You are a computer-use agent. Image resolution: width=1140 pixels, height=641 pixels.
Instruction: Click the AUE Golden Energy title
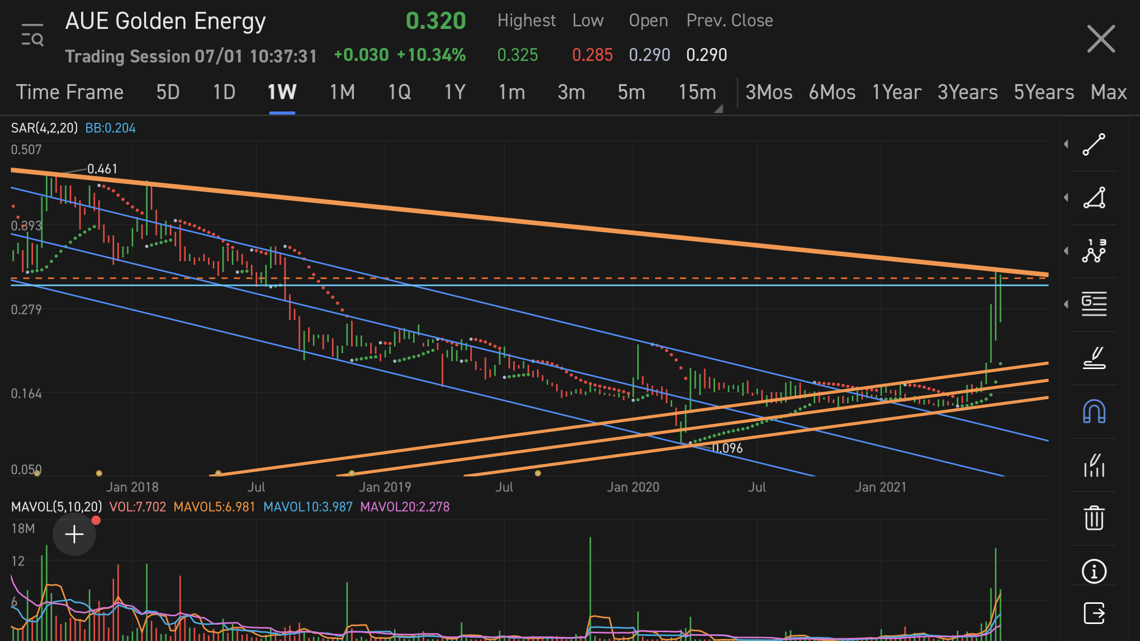point(165,22)
